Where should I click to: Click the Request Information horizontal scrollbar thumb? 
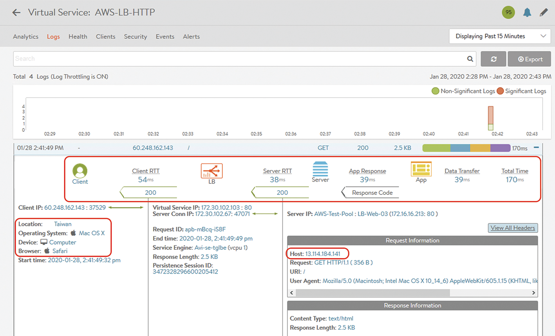[373, 293]
